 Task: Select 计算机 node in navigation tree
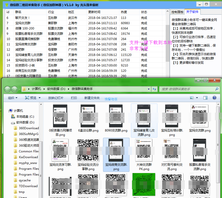[16, 111]
